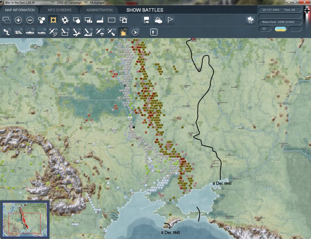Select the F7 bomb airfield icon
The image size is (311, 239).
pos(77,32)
